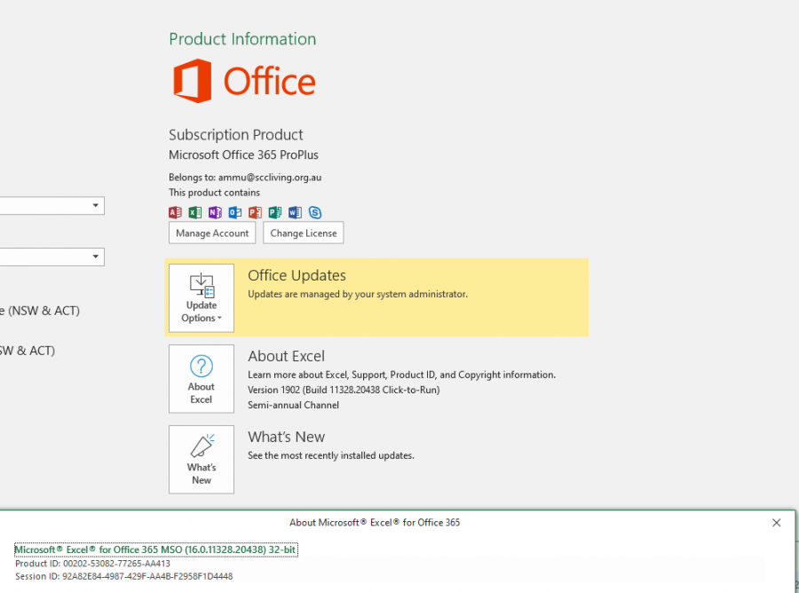Click the OneNote app icon
The height and width of the screenshot is (593, 799).
click(x=215, y=212)
